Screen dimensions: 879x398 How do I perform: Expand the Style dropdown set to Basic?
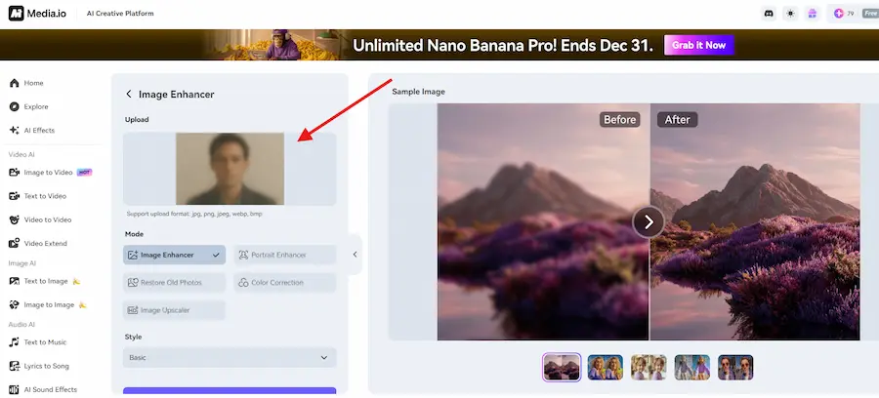point(230,358)
